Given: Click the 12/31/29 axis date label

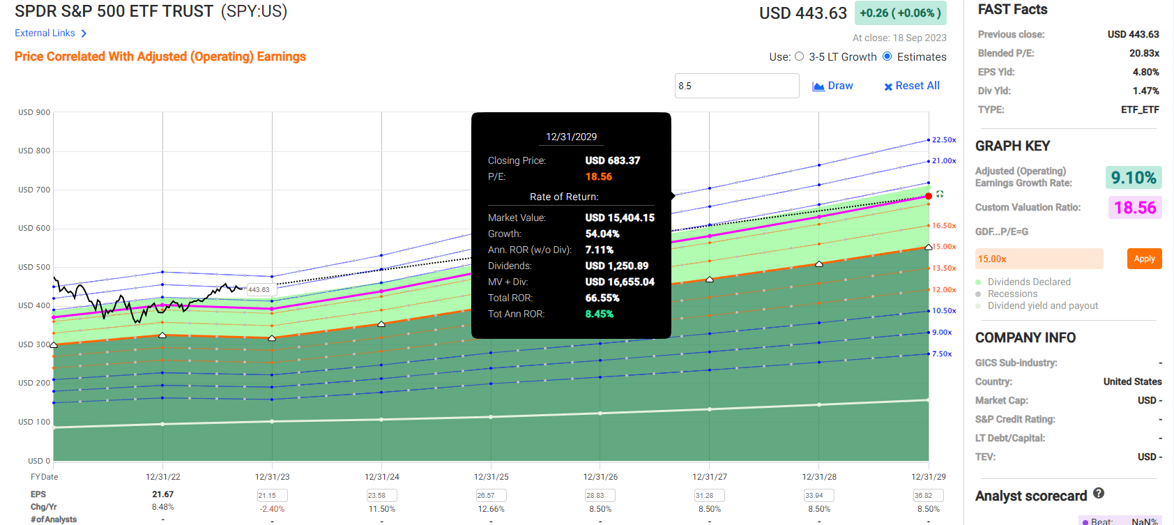Looking at the screenshot, I should 929,477.
